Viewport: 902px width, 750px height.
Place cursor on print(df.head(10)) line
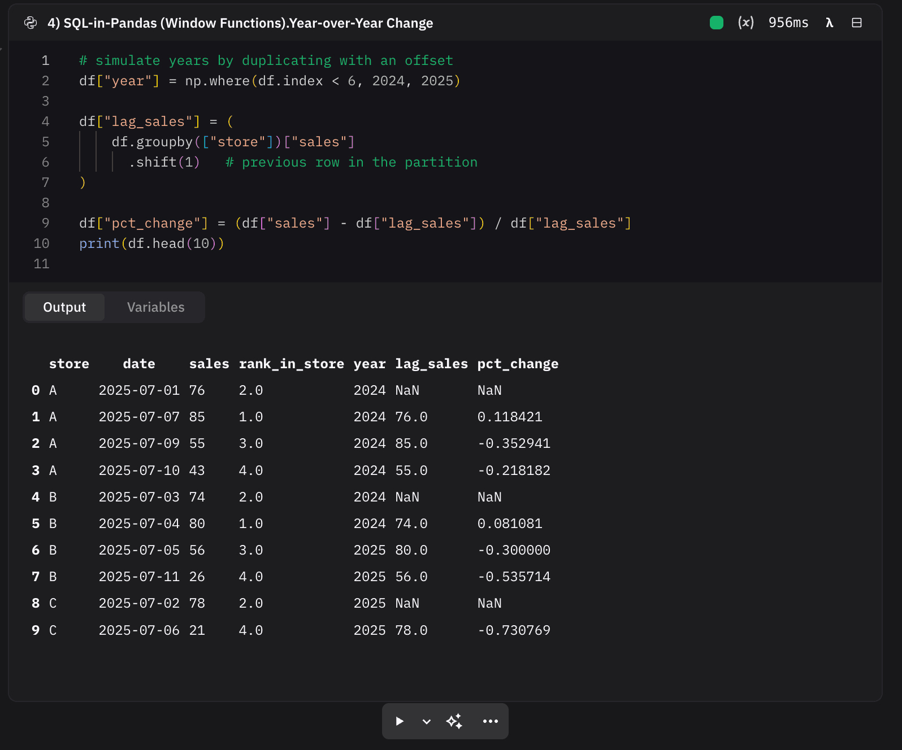[151, 243]
